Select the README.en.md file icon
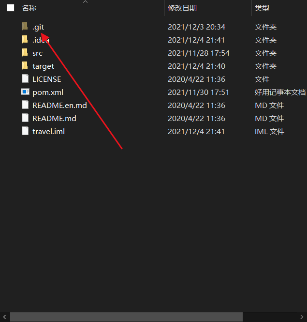This screenshot has height=322, width=307. [x=25, y=105]
